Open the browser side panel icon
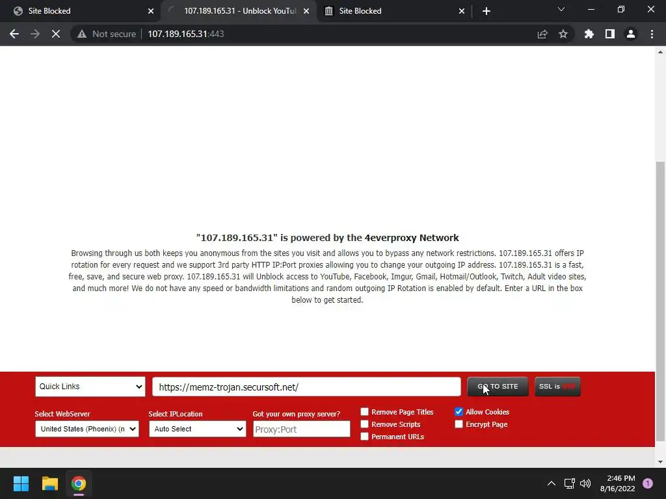 (610, 34)
